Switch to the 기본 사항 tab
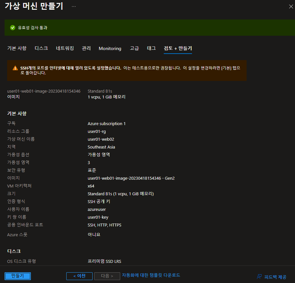This screenshot has height=283, width=295. coord(17,48)
